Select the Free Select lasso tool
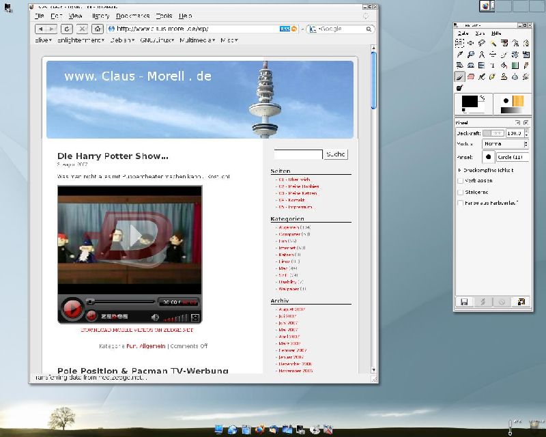Image resolution: width=546 pixels, height=437 pixels. pyautogui.click(x=482, y=43)
